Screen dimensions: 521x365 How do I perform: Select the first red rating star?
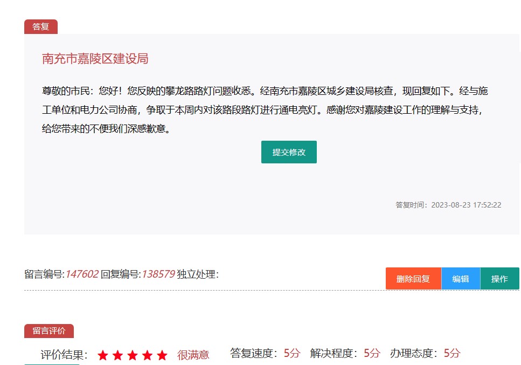pos(103,355)
